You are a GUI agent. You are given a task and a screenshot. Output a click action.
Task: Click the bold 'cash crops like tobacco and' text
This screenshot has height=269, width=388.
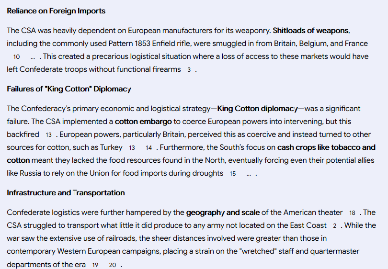click(326, 147)
